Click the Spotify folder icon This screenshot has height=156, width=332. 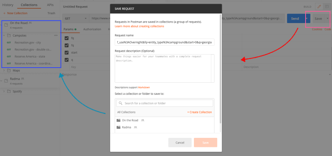9,91
